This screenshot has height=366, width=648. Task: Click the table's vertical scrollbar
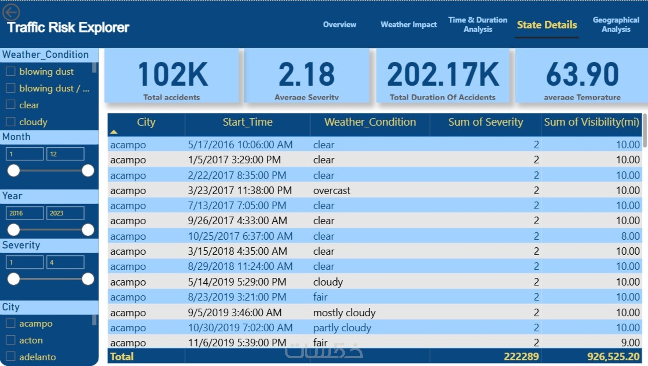(645, 130)
